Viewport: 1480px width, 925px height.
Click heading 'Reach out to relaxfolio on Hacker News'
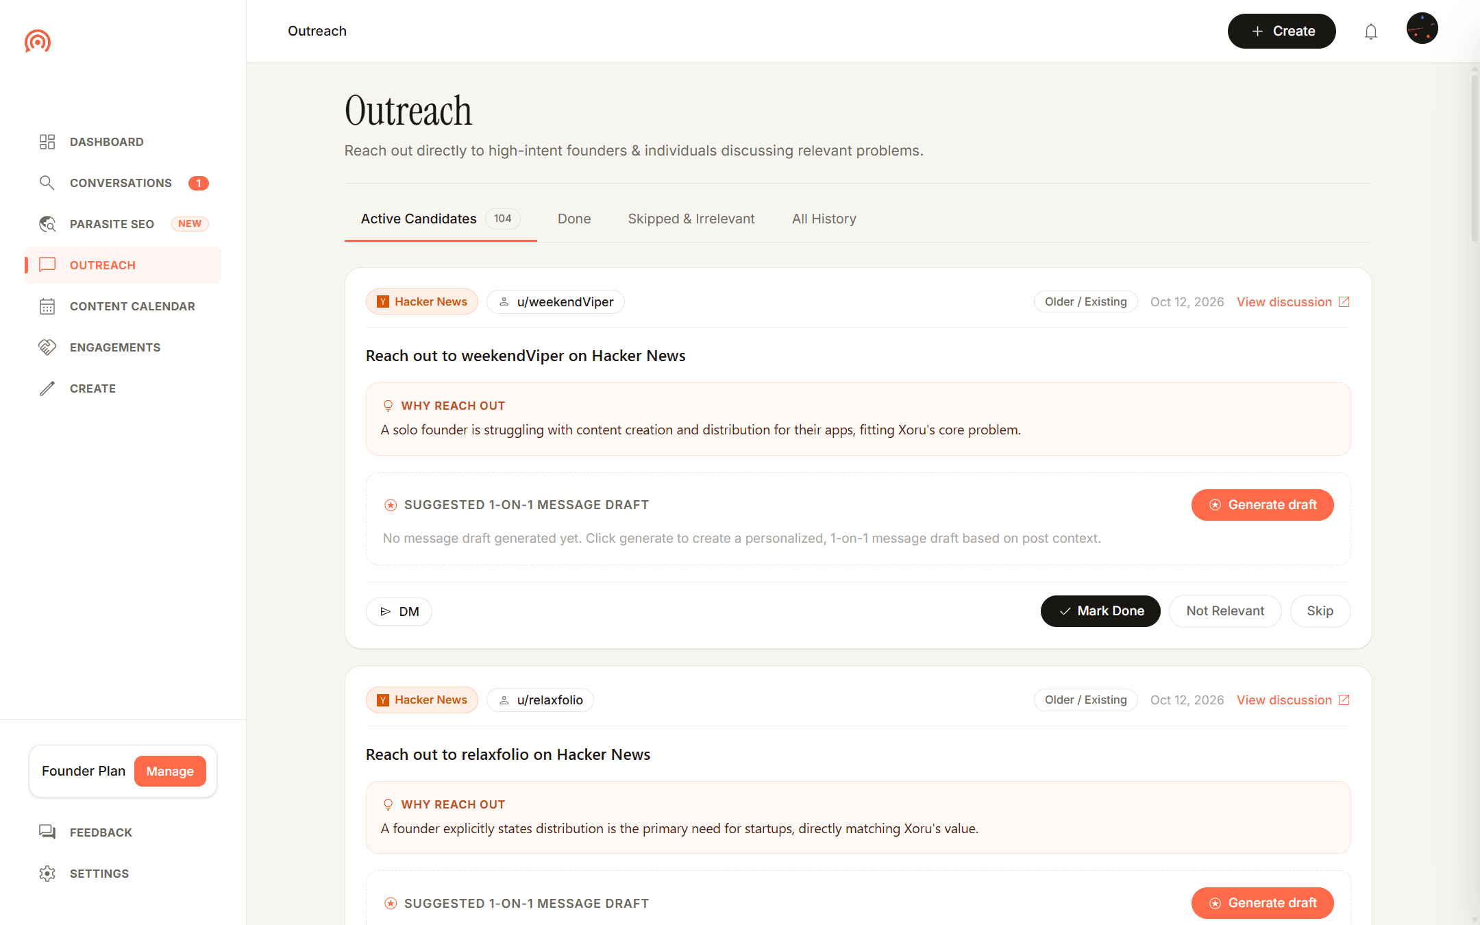tap(508, 755)
